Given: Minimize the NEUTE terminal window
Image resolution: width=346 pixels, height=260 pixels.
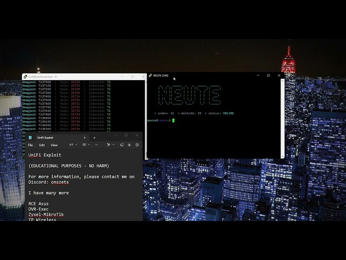Looking at the screenshot, I should 258,75.
